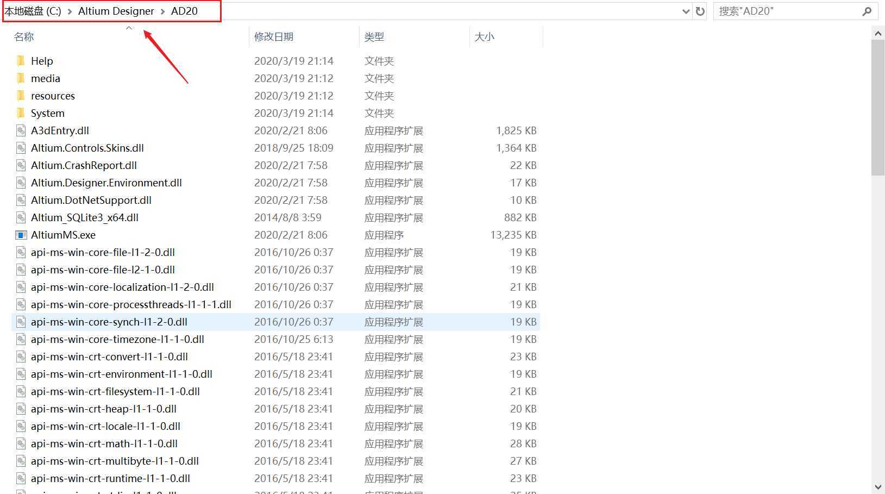This screenshot has height=494, width=885.
Task: Select the api-ms-win-core-synch-l1-2-0.dll file name
Action: point(109,322)
